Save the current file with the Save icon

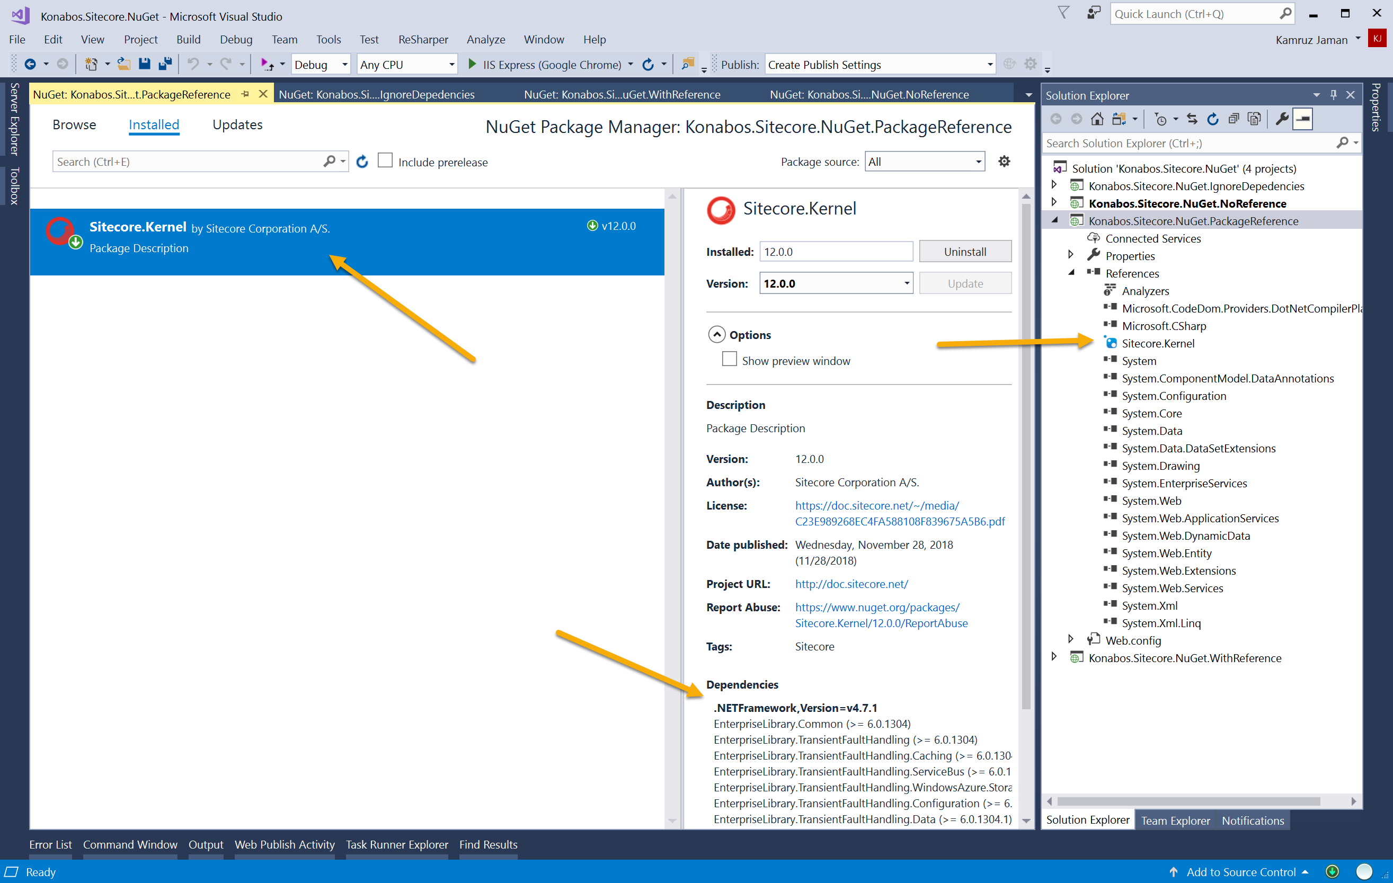coord(144,64)
